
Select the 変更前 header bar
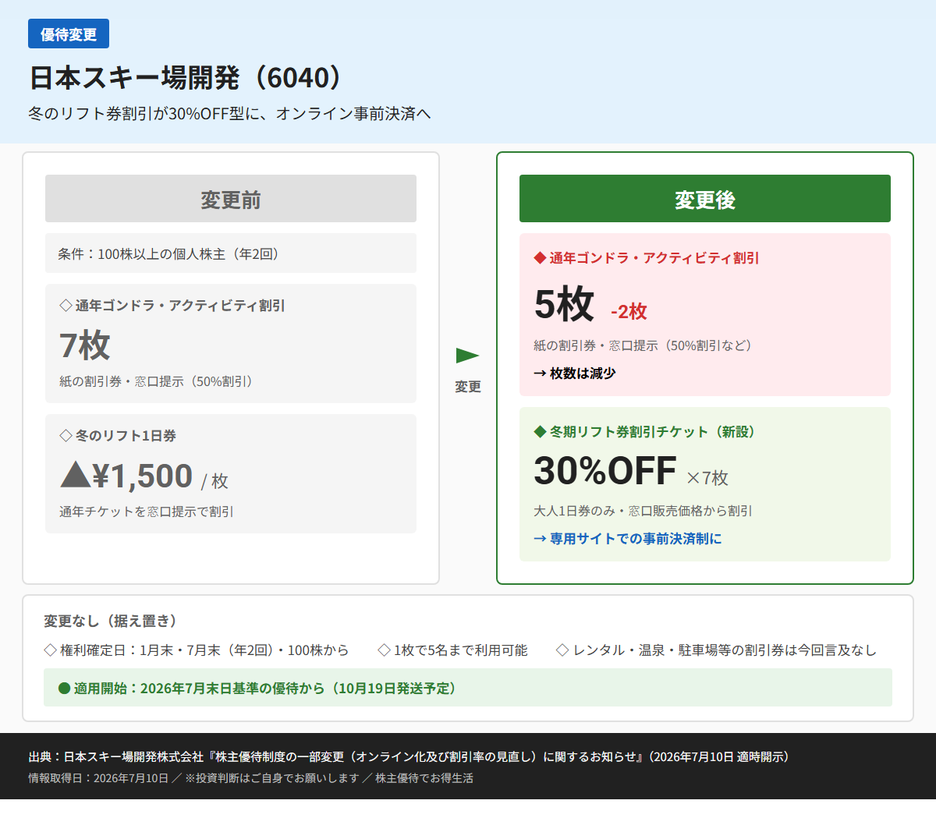coord(231,199)
